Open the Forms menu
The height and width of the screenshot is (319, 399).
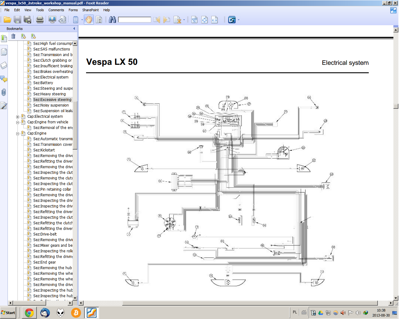tap(73, 10)
